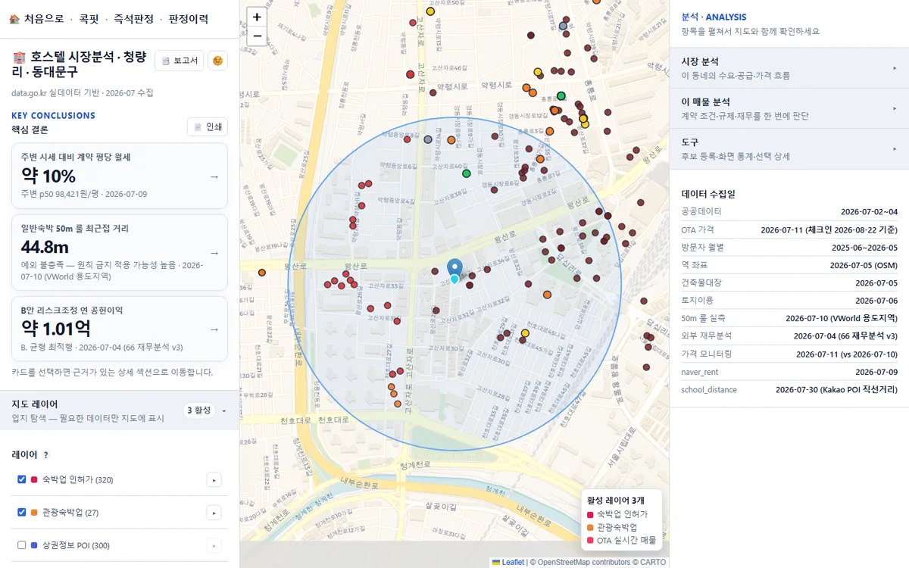Expand the 관광숙박업 layer details arrow
The height and width of the screenshot is (568, 909).
[214, 513]
